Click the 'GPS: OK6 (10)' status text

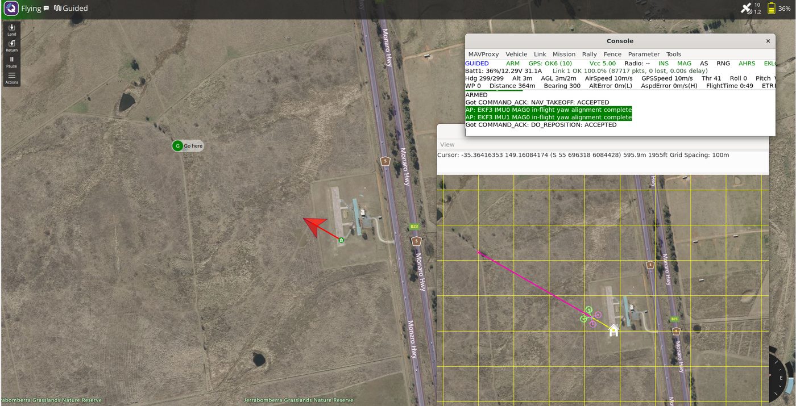[x=550, y=64]
